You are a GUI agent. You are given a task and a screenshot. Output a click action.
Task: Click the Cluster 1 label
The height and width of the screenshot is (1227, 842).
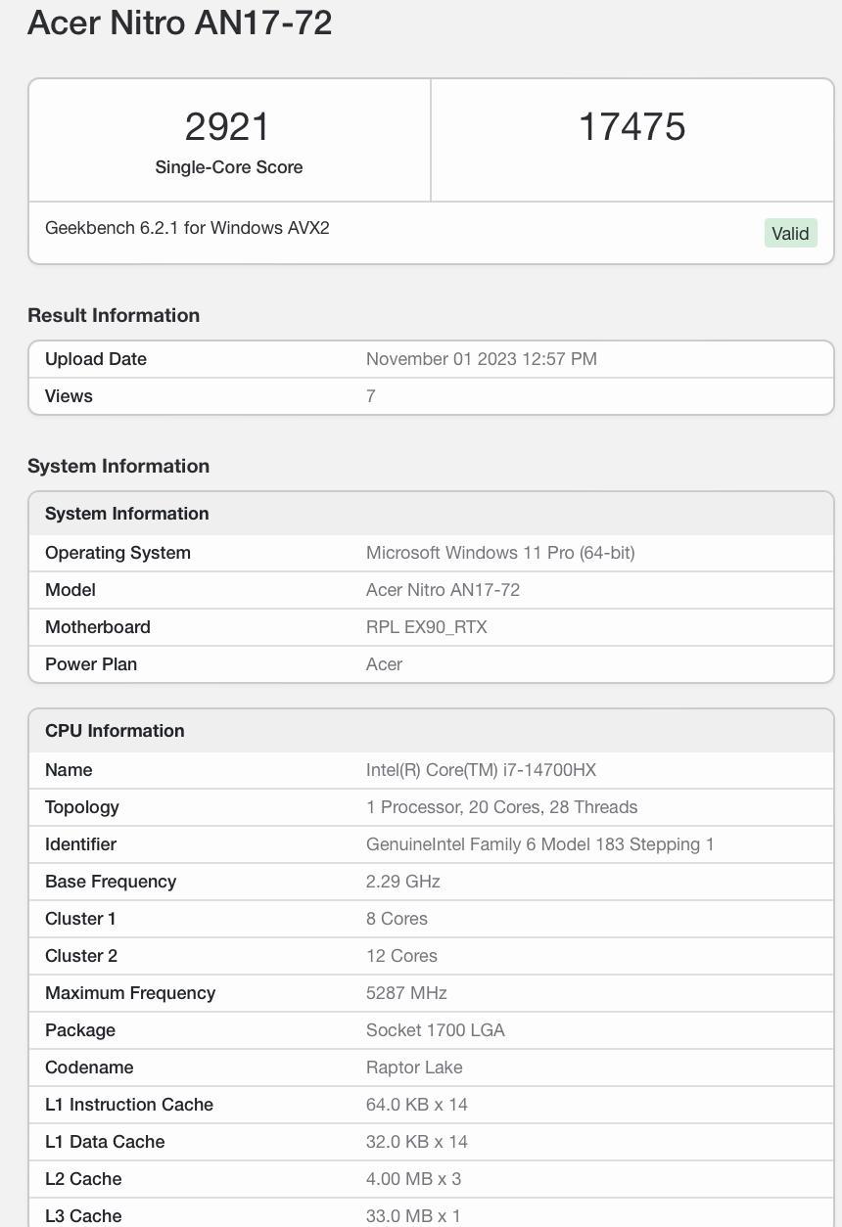[80, 919]
